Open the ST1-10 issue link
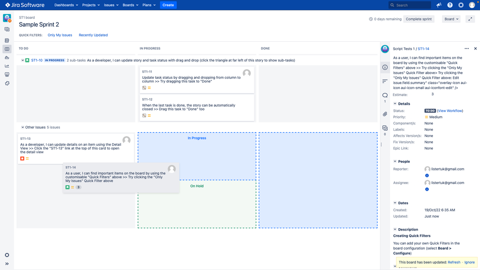Image resolution: width=480 pixels, height=270 pixels. point(37,61)
